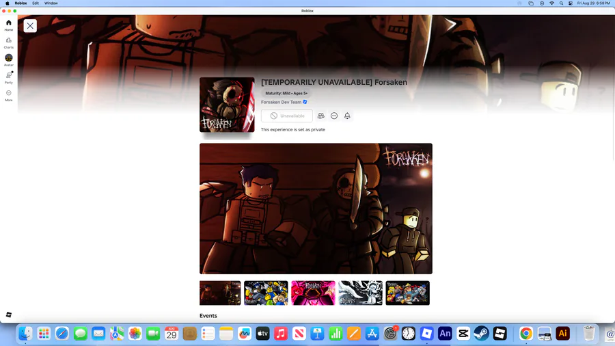
Task: Go to Home in Roblox sidebar
Action: click(x=9, y=25)
